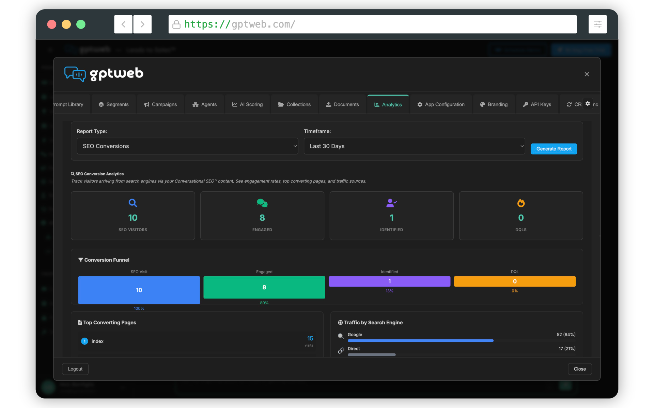Viewport: 654px width, 408px height.
Task: Switch to the Documents tab
Action: (342, 104)
